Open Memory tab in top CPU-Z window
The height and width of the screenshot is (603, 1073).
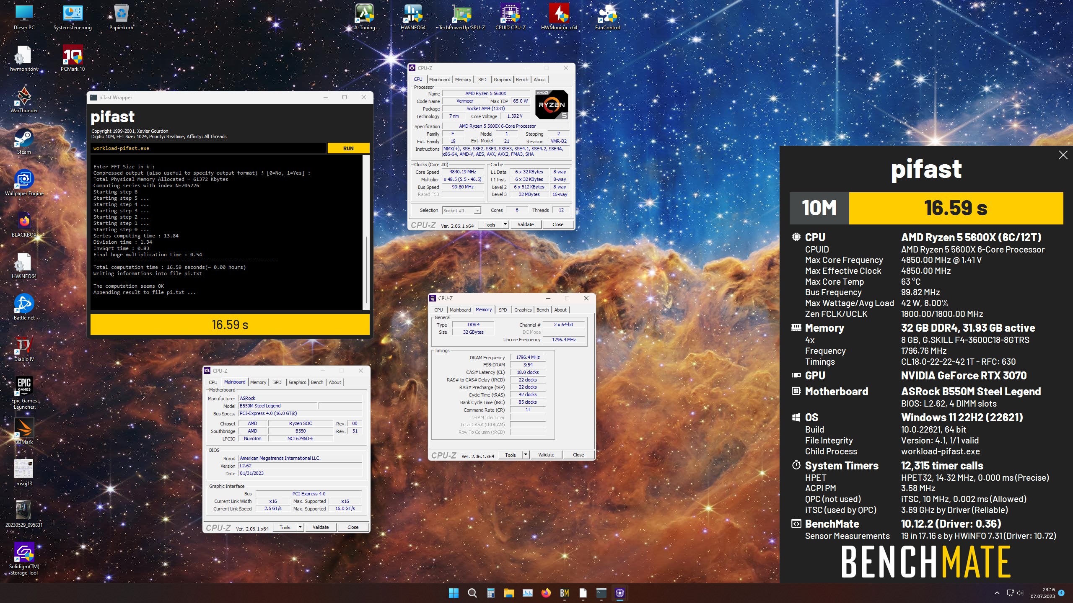click(x=463, y=80)
